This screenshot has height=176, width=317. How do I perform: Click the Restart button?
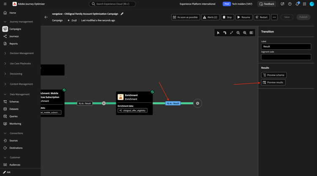[x=262, y=17]
